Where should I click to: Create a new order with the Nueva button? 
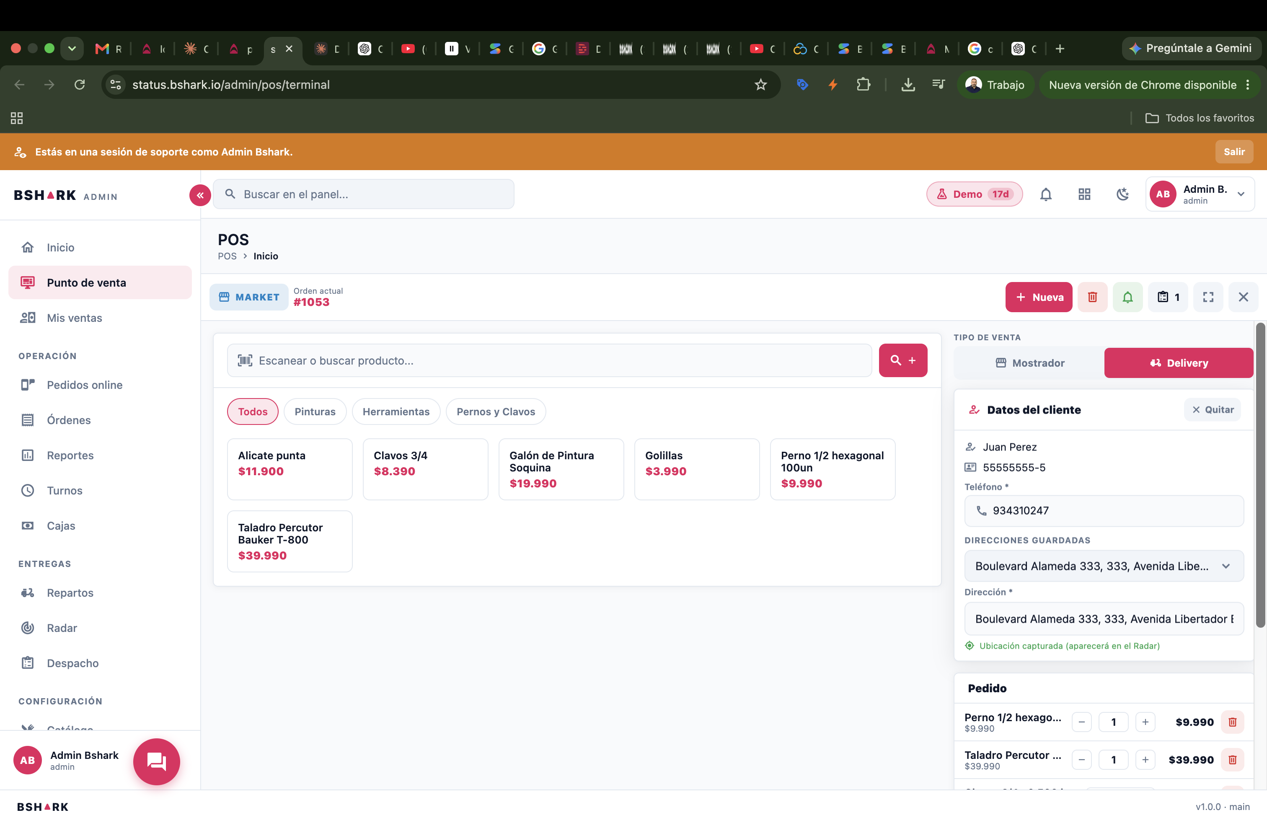point(1039,297)
